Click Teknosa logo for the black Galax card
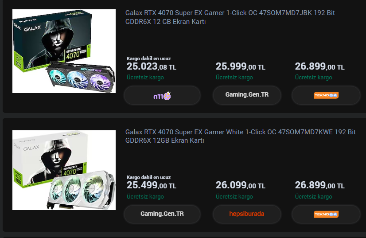366x238 pixels. point(326,95)
